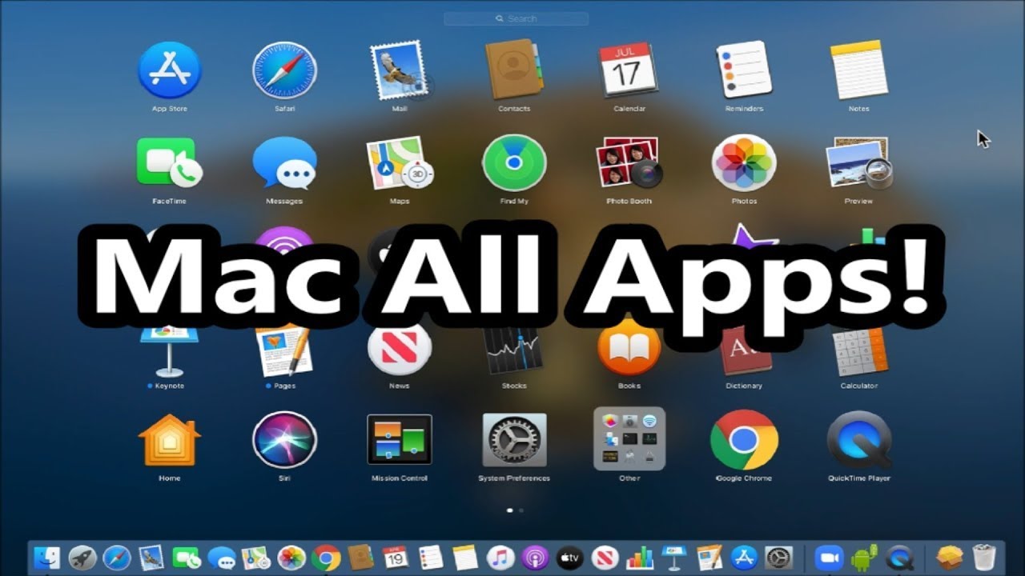
Task: Open FaceTime from the Dock
Action: [x=186, y=557]
